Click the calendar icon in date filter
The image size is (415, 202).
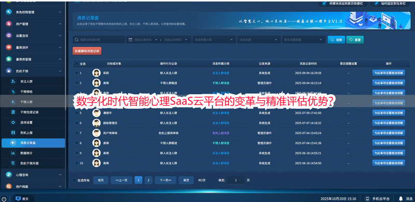(130, 40)
